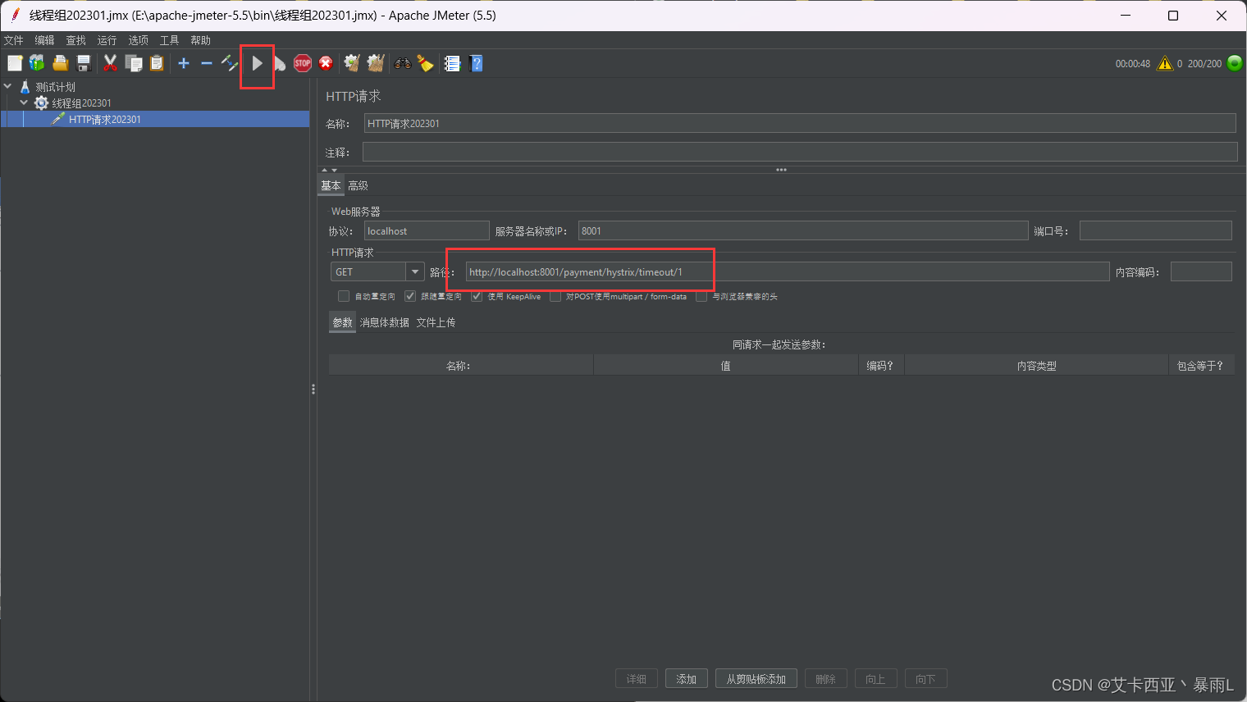
Task: Click the 详细 button
Action: click(637, 679)
